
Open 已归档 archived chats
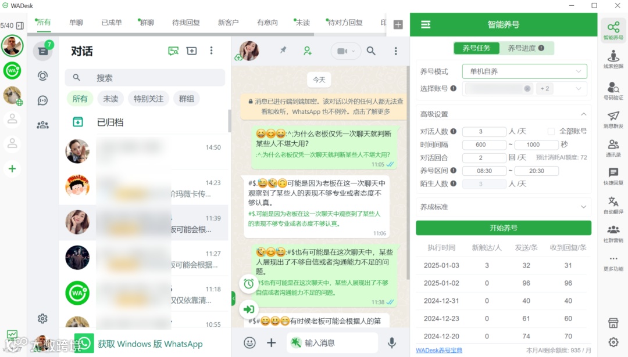point(110,122)
